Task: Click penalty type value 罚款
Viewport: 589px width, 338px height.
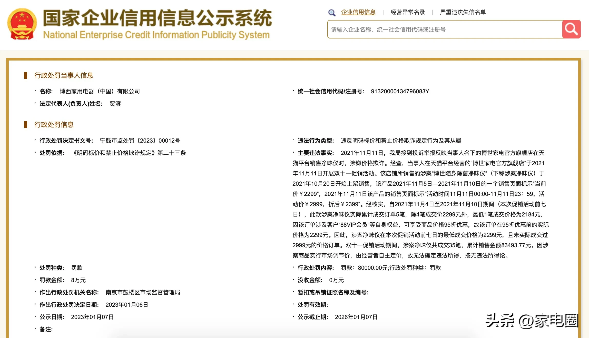Action: tap(77, 268)
